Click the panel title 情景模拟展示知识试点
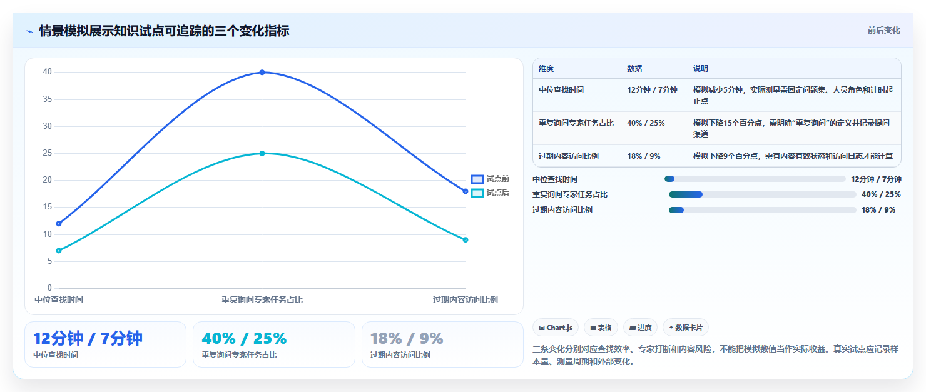The width and height of the screenshot is (926, 392). [164, 31]
